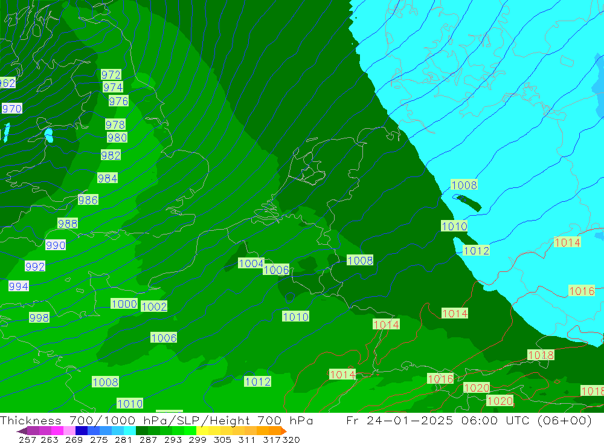Viewport: 604px width, 443px height.
Task: Click the 974 isobar label
Action: [113, 88]
